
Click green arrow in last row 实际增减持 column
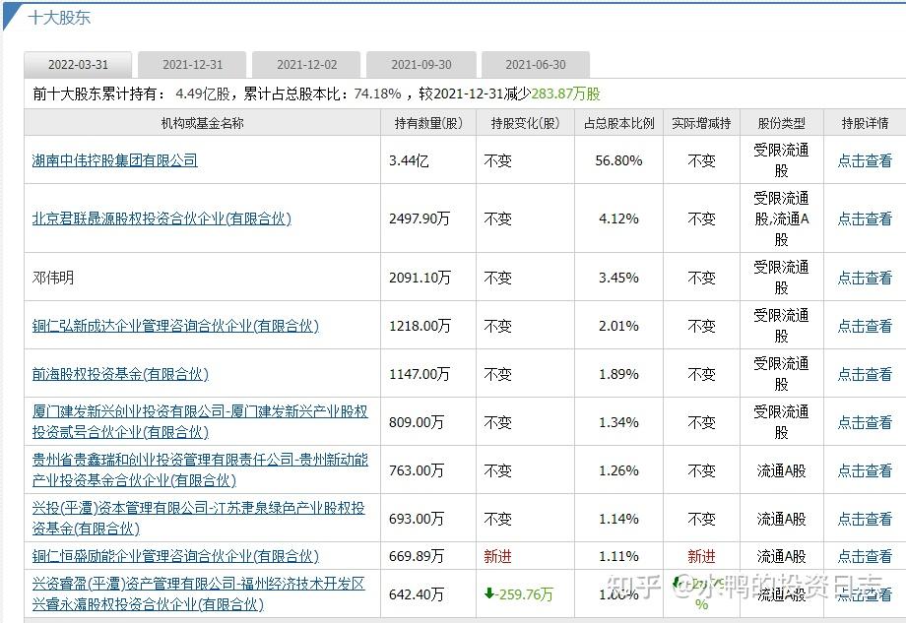[x=678, y=582]
